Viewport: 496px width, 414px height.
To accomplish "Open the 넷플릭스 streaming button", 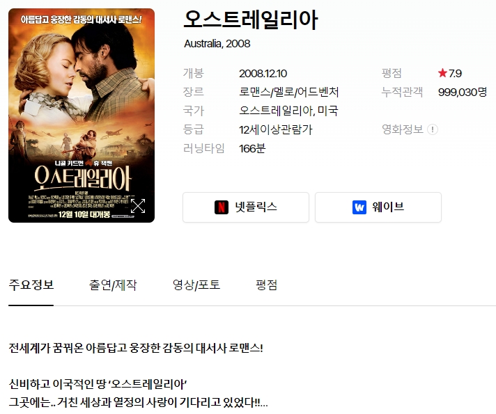I will point(246,207).
